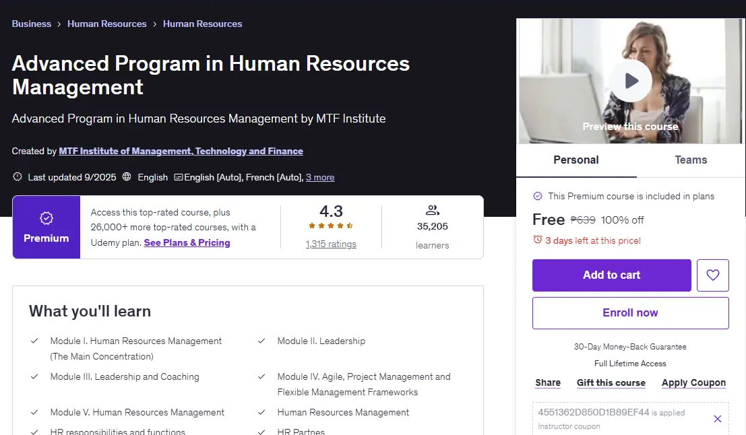The image size is (746, 435).
Task: Click the last updated alert icon
Action: pos(18,177)
